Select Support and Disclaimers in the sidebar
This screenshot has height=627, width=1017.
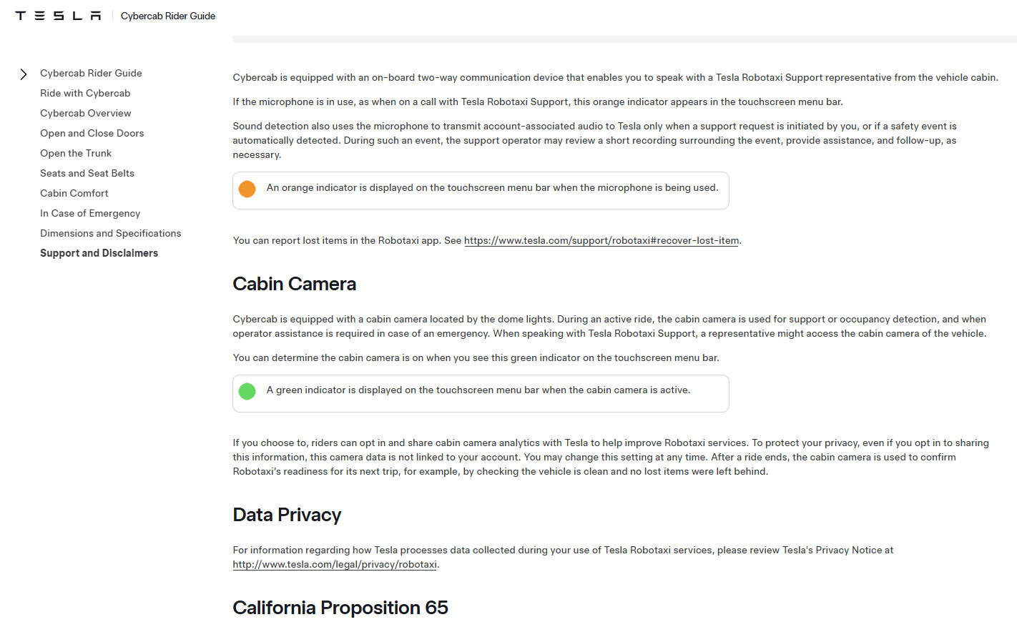99,253
